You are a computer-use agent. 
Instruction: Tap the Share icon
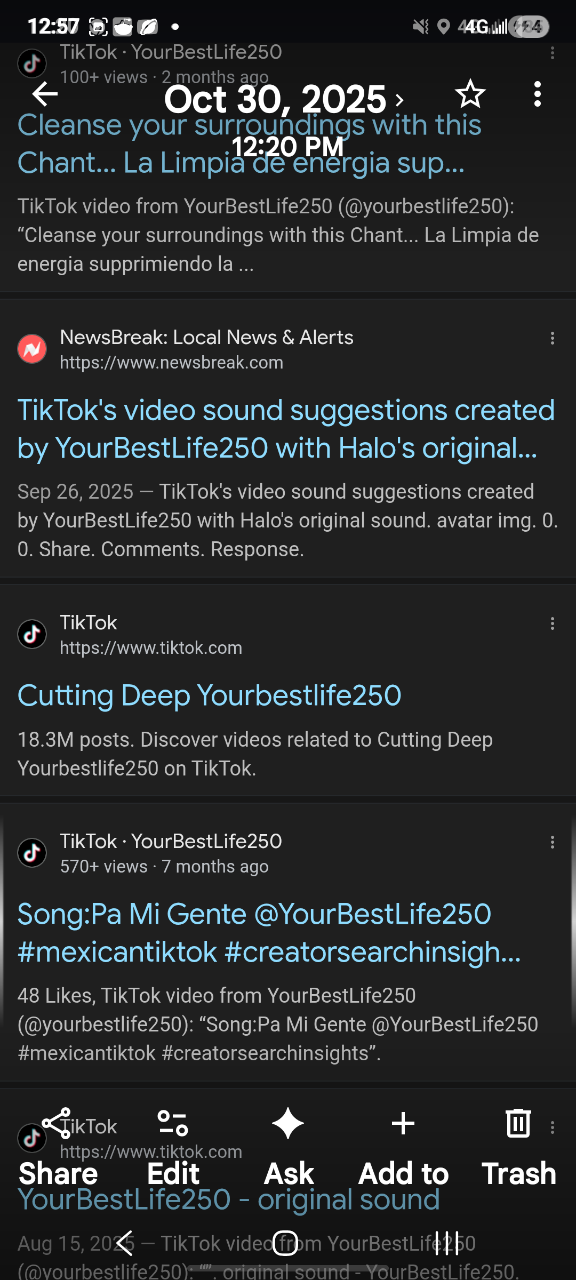58,1124
